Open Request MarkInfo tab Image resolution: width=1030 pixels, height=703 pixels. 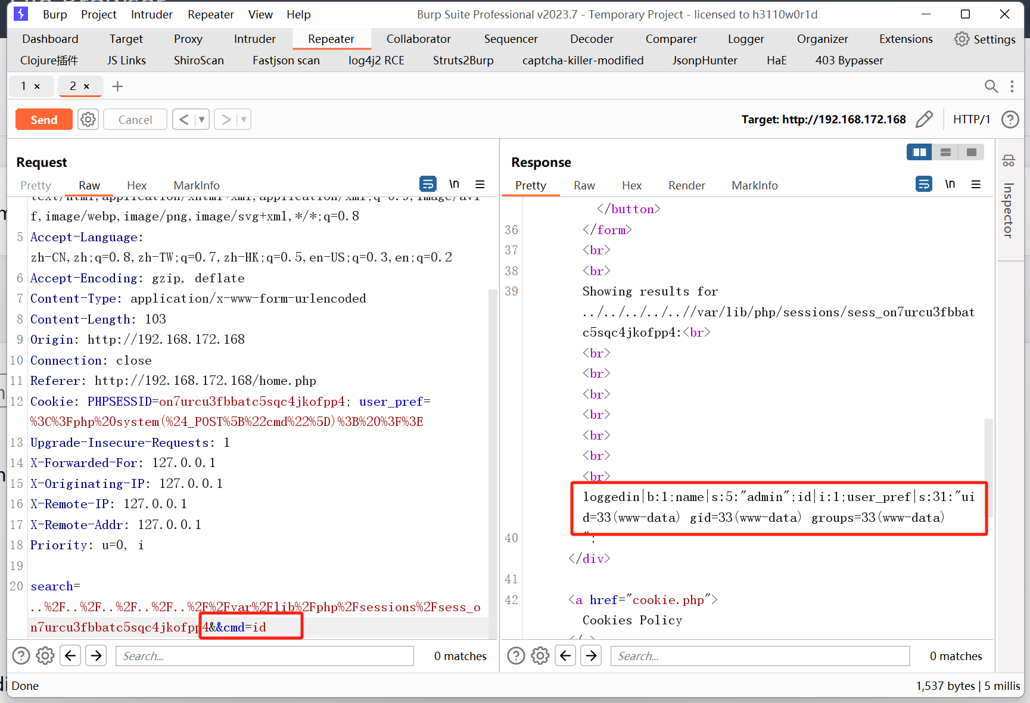pyautogui.click(x=197, y=185)
